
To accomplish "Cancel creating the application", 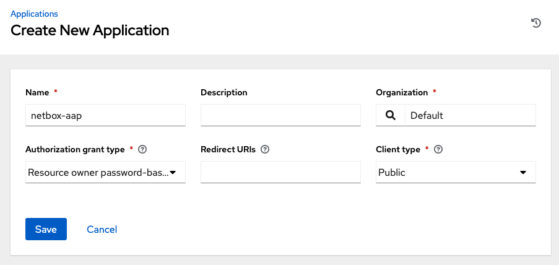I will pyautogui.click(x=102, y=229).
